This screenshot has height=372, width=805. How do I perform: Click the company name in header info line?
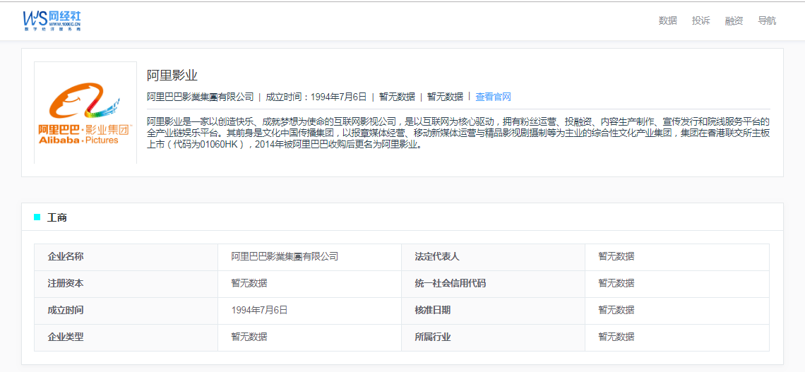click(x=201, y=97)
